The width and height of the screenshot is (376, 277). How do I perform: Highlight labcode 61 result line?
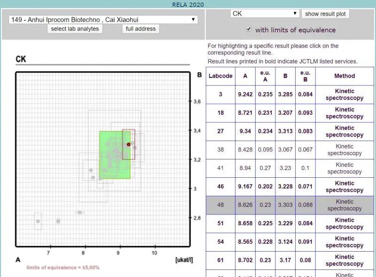(290, 260)
